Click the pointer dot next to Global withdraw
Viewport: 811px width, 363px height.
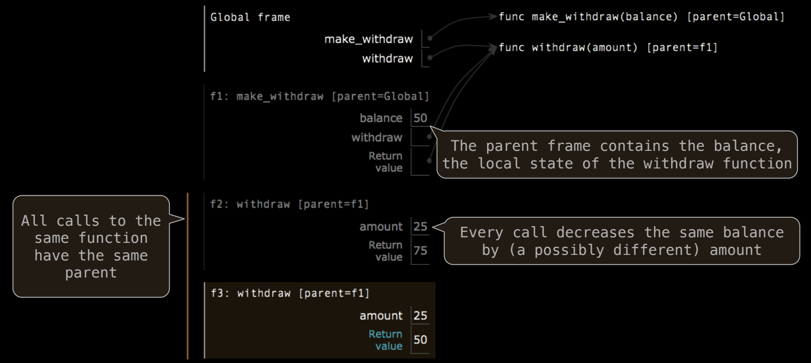tap(430, 57)
